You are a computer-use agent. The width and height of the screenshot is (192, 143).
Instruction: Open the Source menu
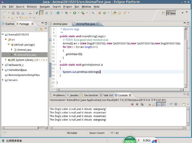point(20,7)
